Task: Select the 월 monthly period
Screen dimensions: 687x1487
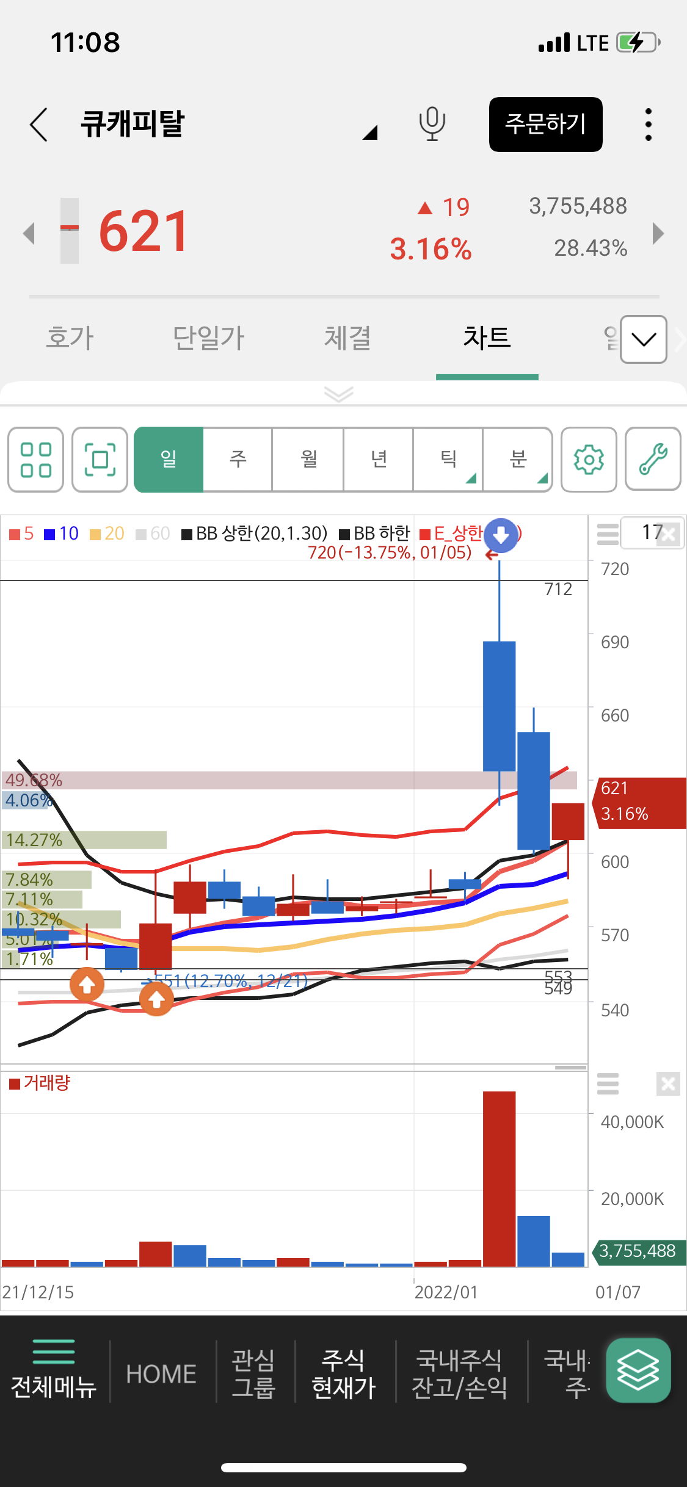Action: [308, 459]
